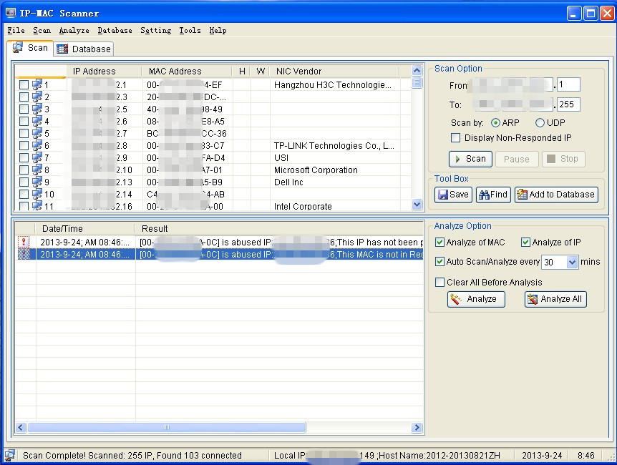Click Add to Database button
Viewport: 617px width, 465px height.
tap(556, 195)
